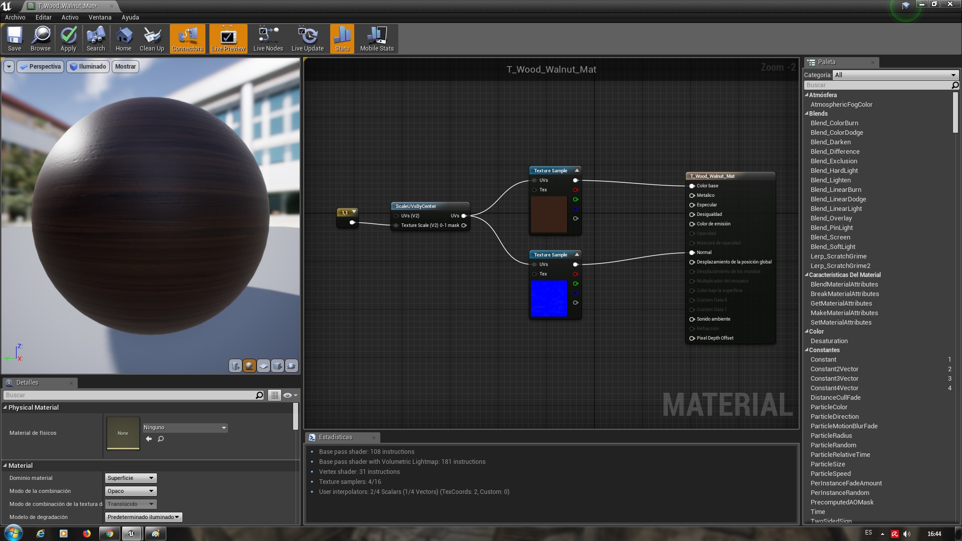Click the Iluminado view mode button
The height and width of the screenshot is (541, 962).
point(88,66)
